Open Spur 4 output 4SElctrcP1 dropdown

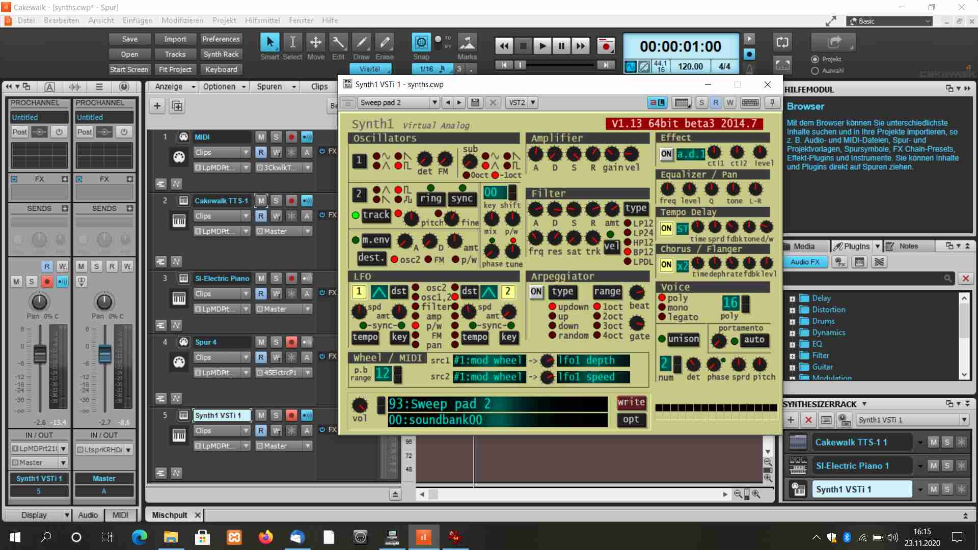[x=308, y=373]
